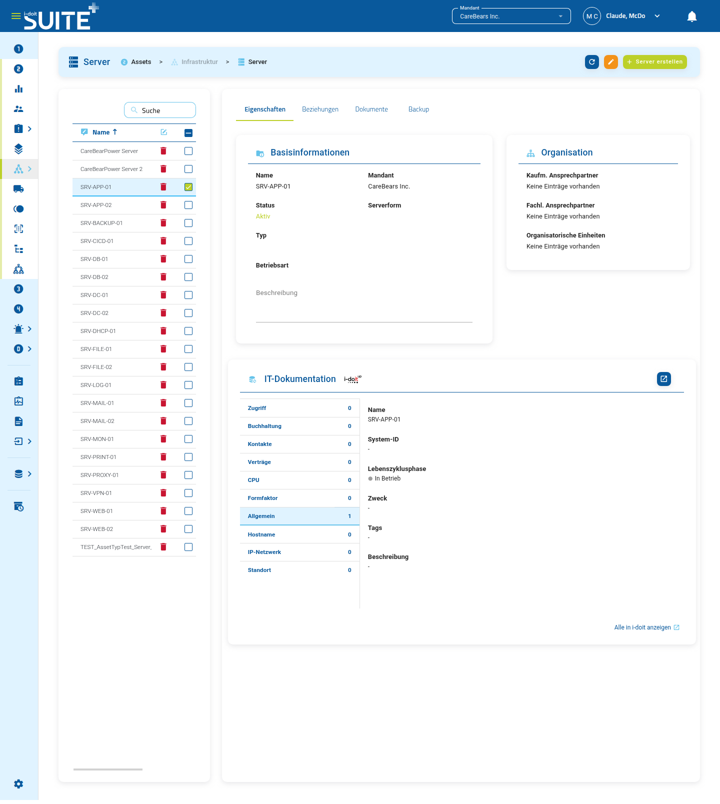This screenshot has height=804, width=720.
Task: Check the SRV-BACKUP-01 checkbox
Action: click(188, 223)
